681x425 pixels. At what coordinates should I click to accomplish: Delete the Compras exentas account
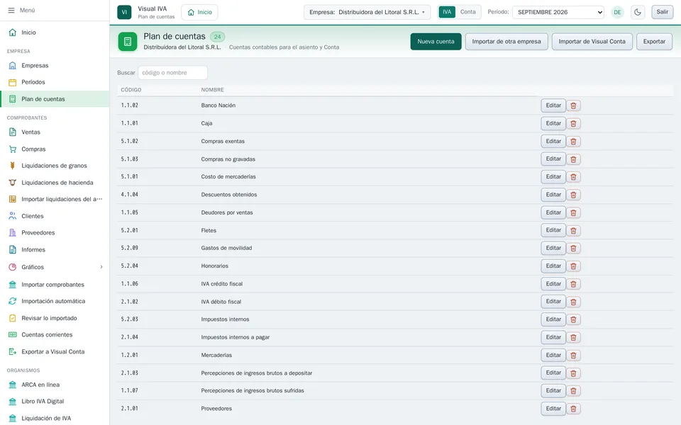click(573, 142)
